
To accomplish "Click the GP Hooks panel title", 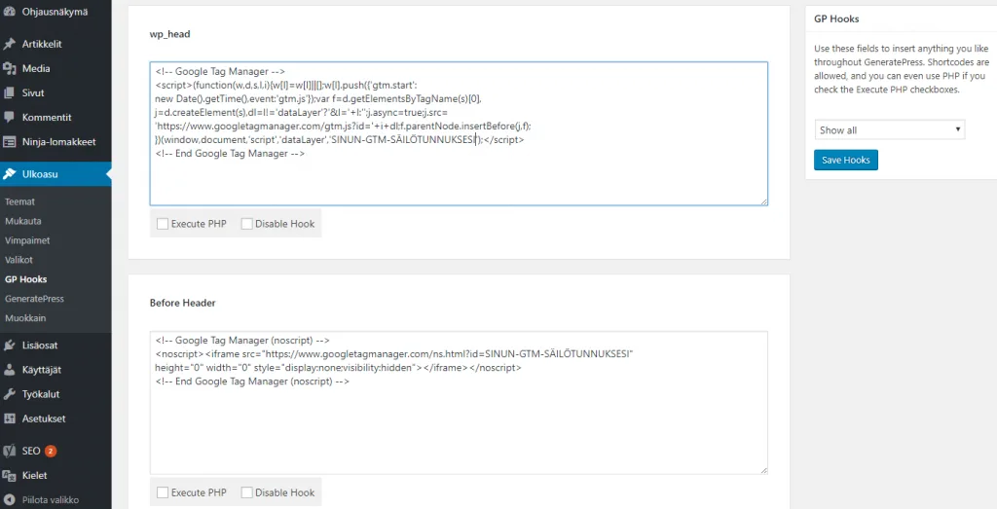I will click(836, 19).
